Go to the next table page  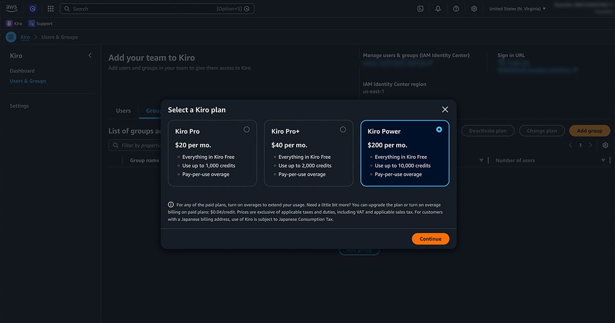pyautogui.click(x=590, y=145)
